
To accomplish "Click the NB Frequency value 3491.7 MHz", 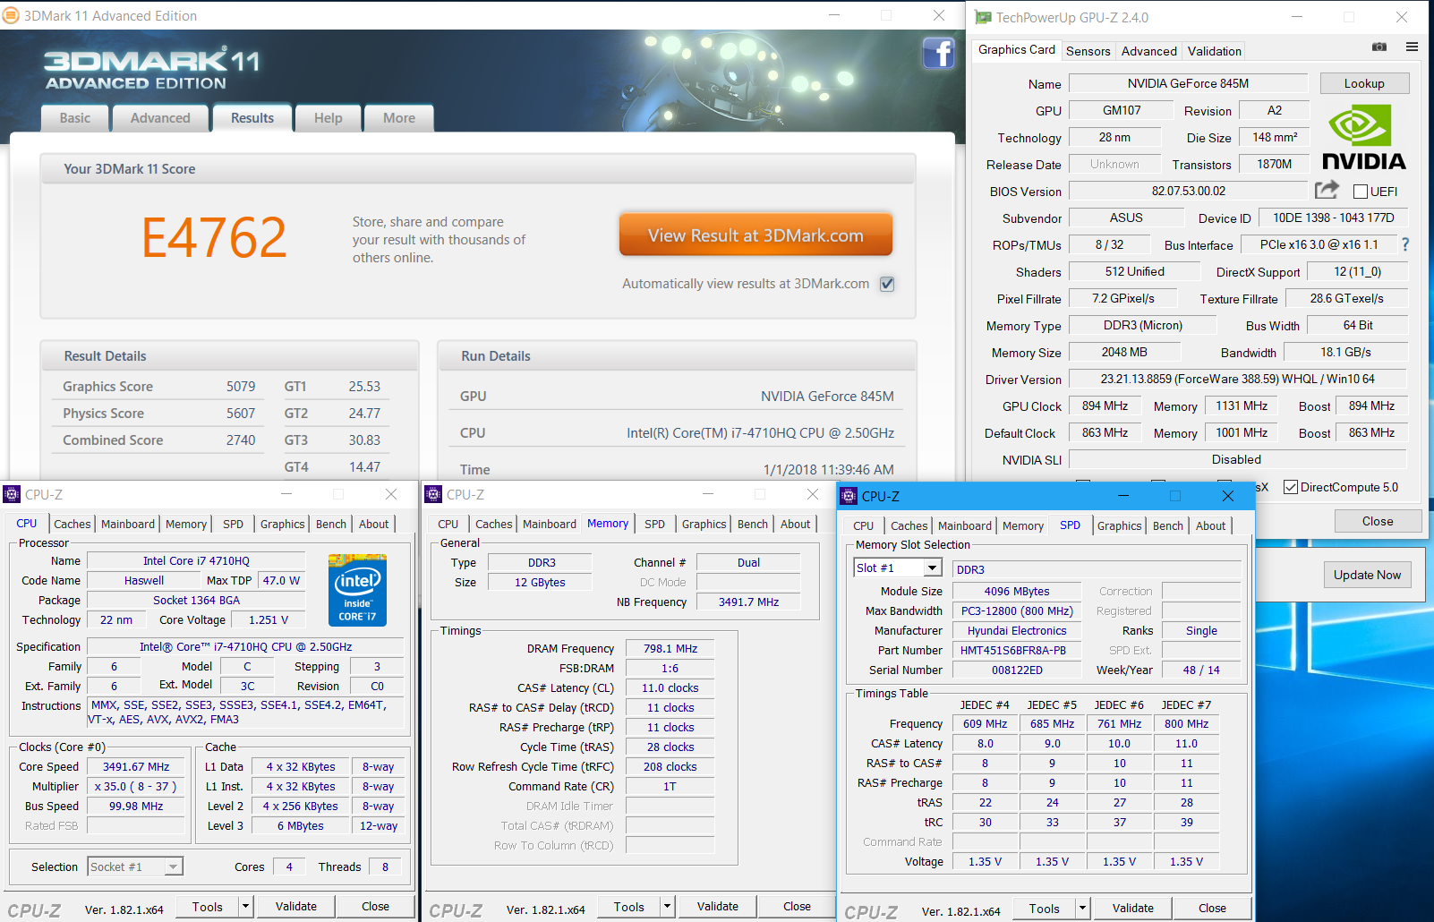I will pyautogui.click(x=748, y=602).
